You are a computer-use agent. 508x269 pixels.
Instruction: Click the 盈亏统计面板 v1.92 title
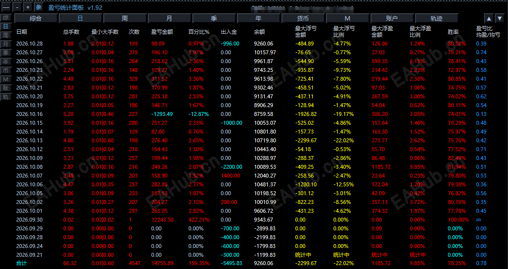pyautogui.click(x=75, y=7)
